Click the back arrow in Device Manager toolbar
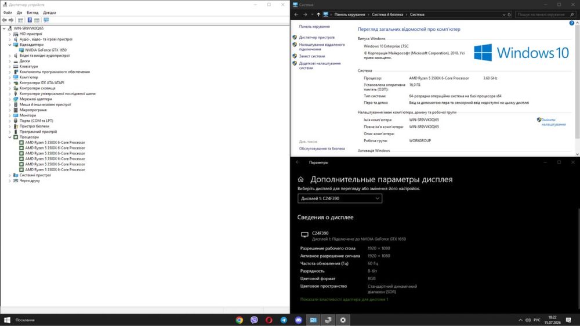 coord(4,20)
